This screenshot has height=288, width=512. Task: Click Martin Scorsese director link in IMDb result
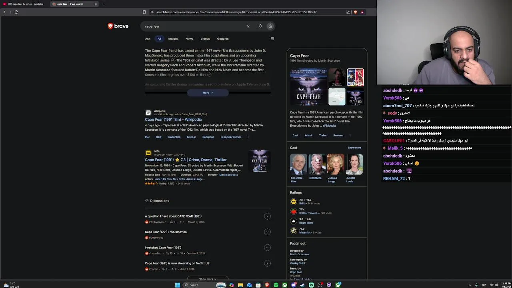pyautogui.click(x=228, y=174)
